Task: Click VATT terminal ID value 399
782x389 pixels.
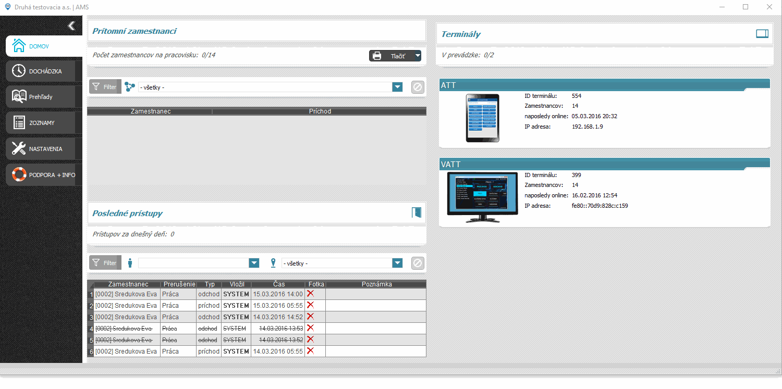Action: coord(576,175)
